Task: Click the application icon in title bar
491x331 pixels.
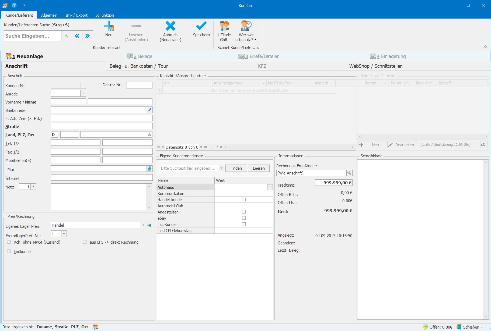Action: pos(5,5)
